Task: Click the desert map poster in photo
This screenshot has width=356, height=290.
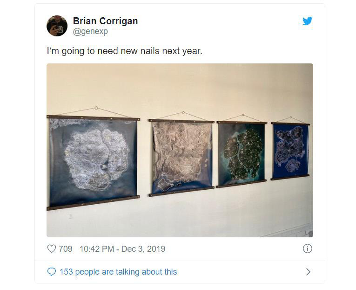Action: (x=181, y=157)
